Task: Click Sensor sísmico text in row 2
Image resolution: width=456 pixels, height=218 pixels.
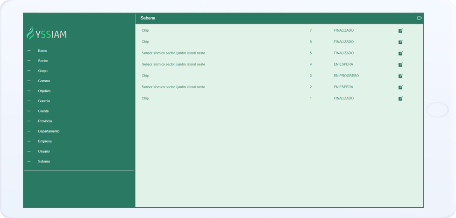Action: (x=173, y=87)
